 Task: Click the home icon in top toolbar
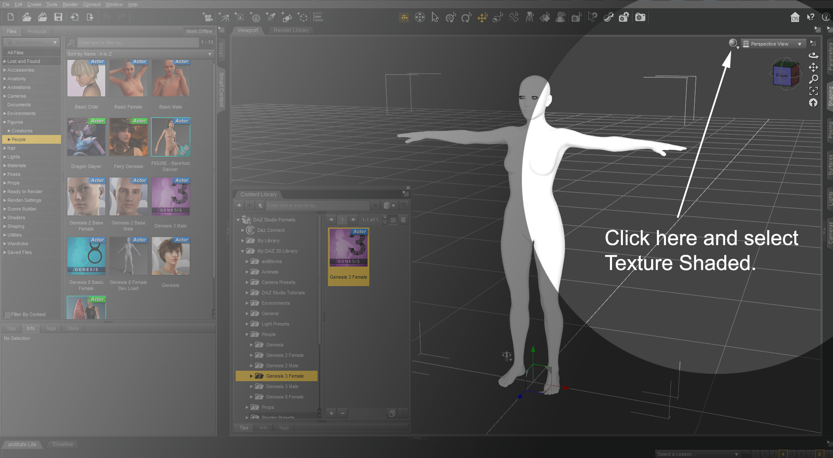795,17
